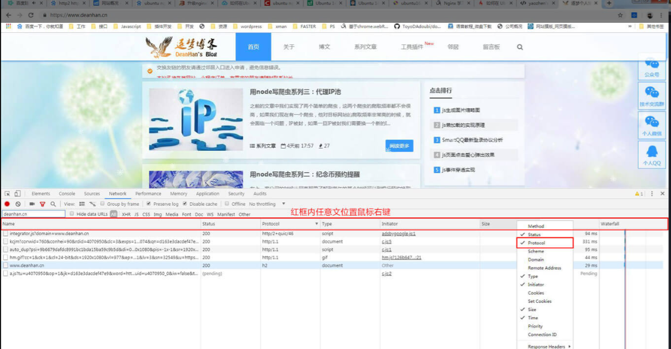Select Connection ID in the context menu

[545, 334]
